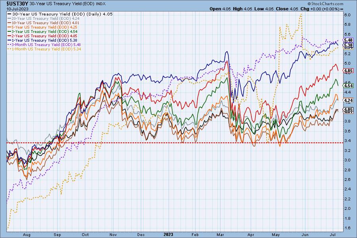
Task: Click the Jun x-axis month label
Action: [x=305, y=235]
